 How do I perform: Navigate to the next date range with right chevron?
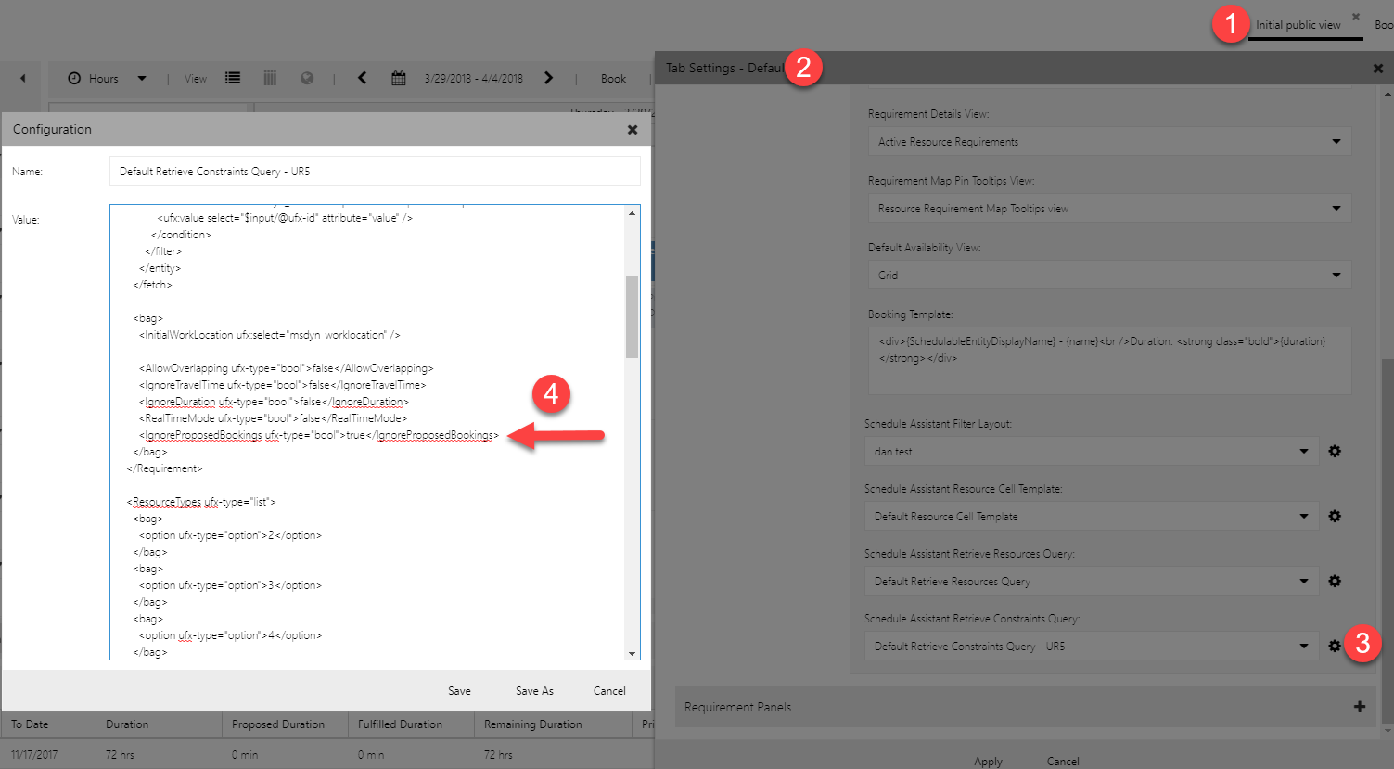click(x=548, y=78)
